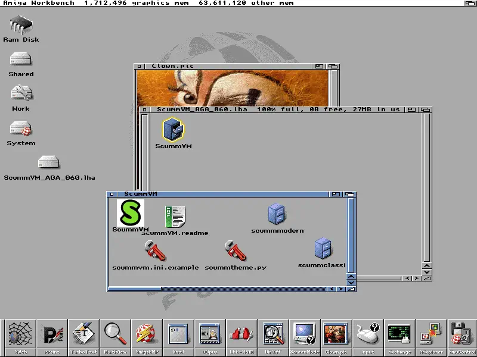This screenshot has width=477, height=357.
Task: Click the zoom gadget of ScummVM window
Action: tap(336, 194)
